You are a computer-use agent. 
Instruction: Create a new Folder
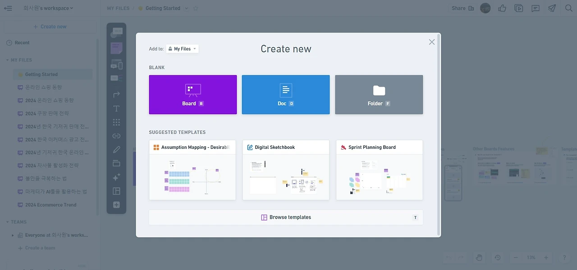tap(379, 95)
